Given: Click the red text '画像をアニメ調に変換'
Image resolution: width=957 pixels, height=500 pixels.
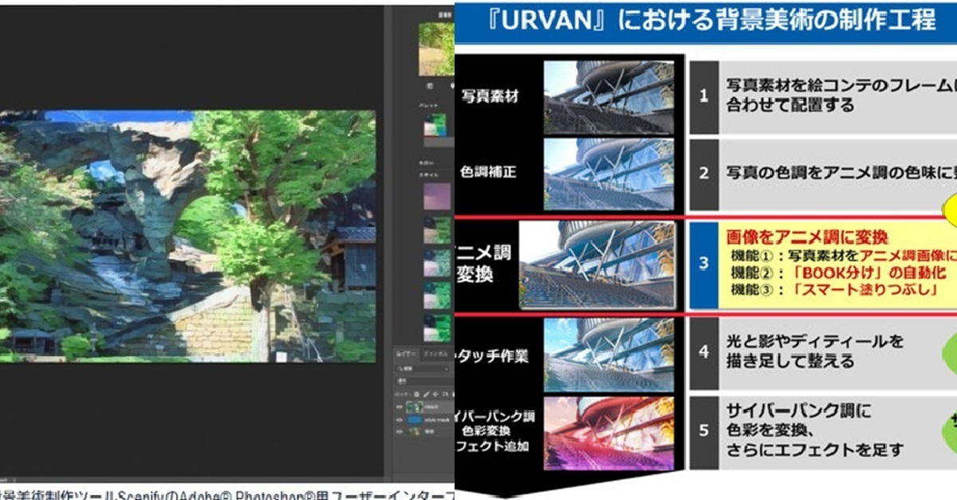Looking at the screenshot, I should coord(807,237).
